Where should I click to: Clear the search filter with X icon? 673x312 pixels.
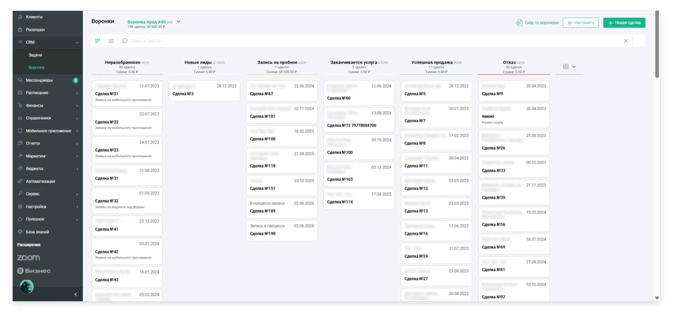[x=626, y=41]
